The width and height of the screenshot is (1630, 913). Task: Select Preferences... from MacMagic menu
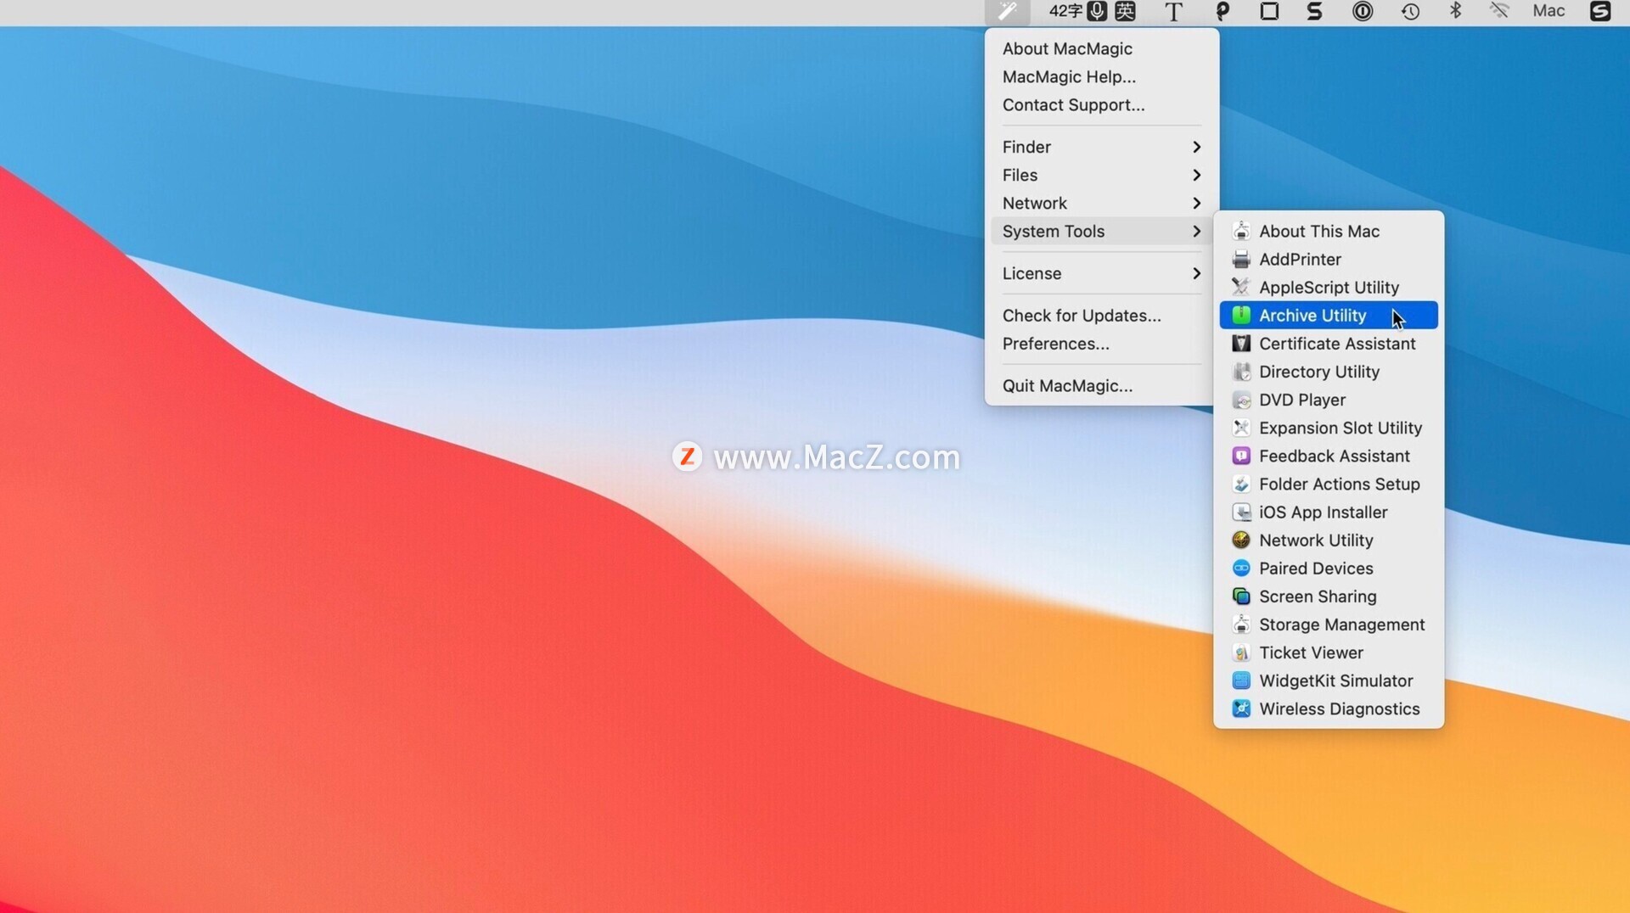click(1055, 344)
